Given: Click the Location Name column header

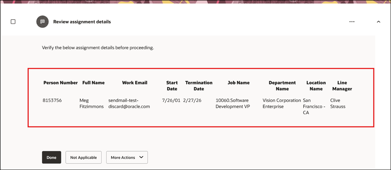Looking at the screenshot, I should (316, 86).
